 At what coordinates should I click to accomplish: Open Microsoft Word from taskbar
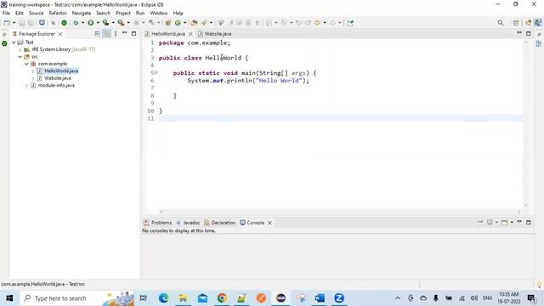(320, 298)
